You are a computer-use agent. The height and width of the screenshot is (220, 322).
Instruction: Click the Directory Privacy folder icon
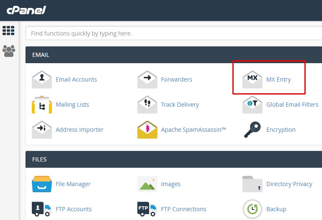252,184
